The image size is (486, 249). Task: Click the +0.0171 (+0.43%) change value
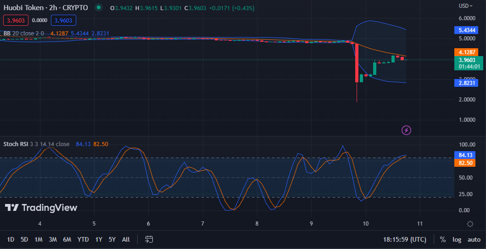point(232,8)
